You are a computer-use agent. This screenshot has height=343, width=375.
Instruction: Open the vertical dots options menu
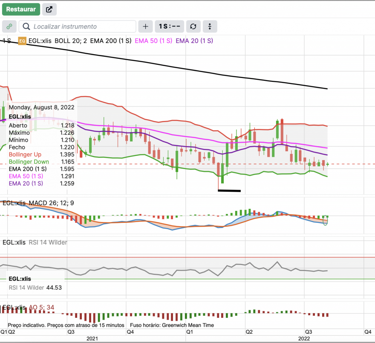tap(210, 26)
